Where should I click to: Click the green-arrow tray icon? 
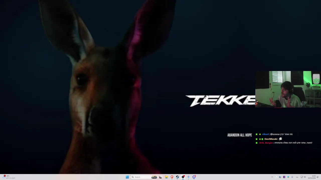tap(276, 177)
